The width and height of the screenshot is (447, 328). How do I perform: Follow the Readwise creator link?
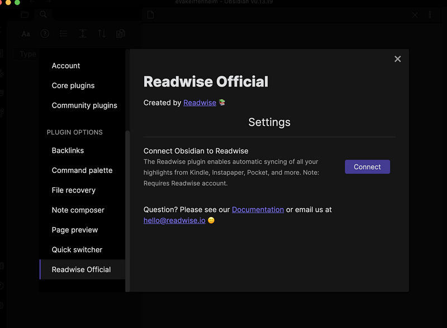(199, 103)
